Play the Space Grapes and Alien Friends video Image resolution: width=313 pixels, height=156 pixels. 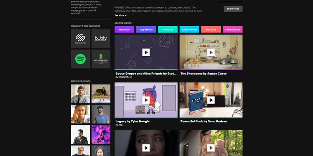146,52
